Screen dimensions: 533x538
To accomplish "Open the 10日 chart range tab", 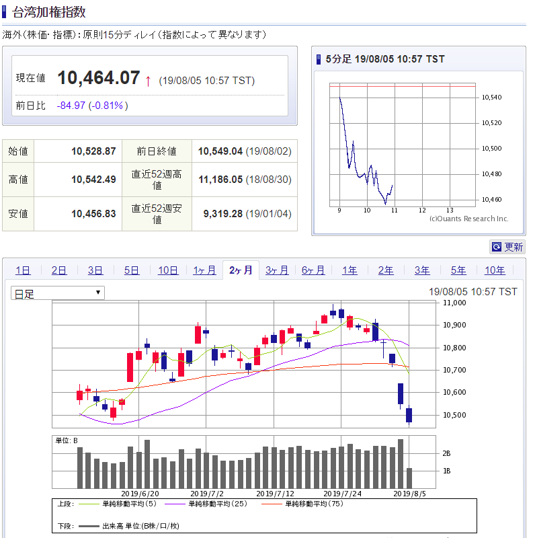I will coord(168,270).
